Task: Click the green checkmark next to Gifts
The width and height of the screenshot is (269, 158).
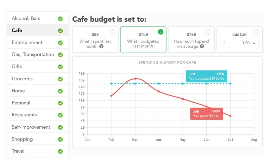Action: (x=60, y=67)
